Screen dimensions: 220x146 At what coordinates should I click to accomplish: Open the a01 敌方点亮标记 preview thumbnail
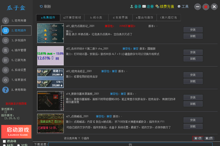(x=50, y=33)
